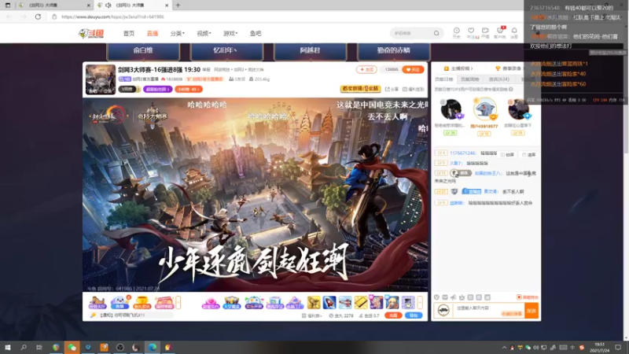
Task: Open the client download icon with badge
Action: [x=500, y=32]
